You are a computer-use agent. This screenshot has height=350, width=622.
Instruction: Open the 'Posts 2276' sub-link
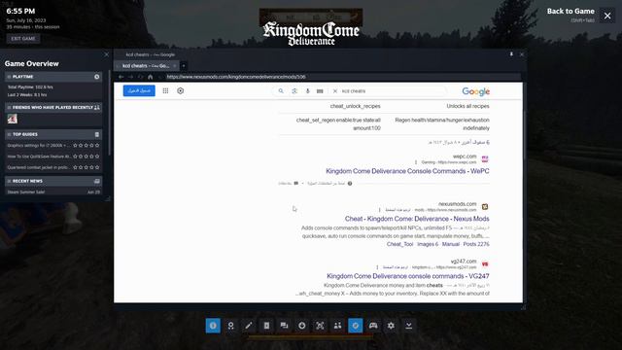tap(476, 244)
